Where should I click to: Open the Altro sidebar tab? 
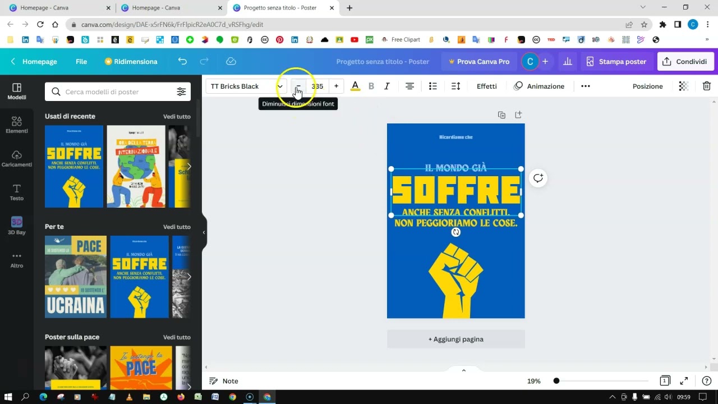point(17,260)
